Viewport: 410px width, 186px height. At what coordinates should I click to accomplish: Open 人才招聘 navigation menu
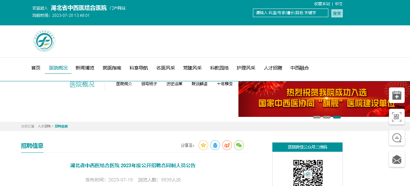pyautogui.click(x=273, y=68)
